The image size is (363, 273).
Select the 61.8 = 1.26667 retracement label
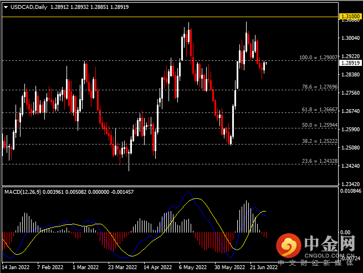coord(319,110)
